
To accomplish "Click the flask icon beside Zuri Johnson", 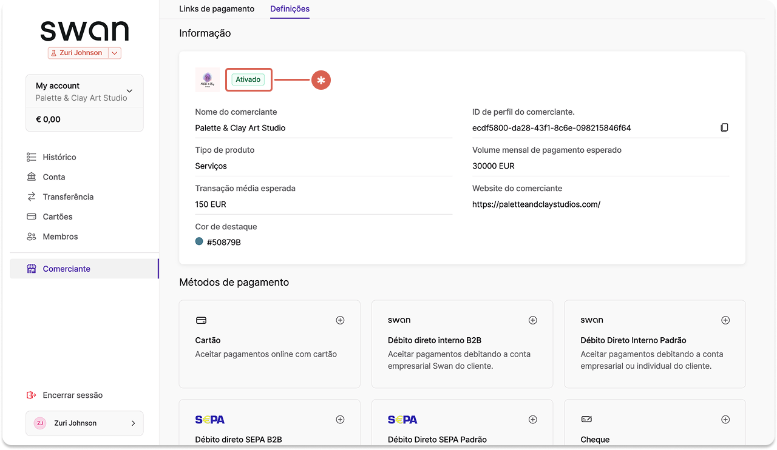I will pyautogui.click(x=54, y=53).
